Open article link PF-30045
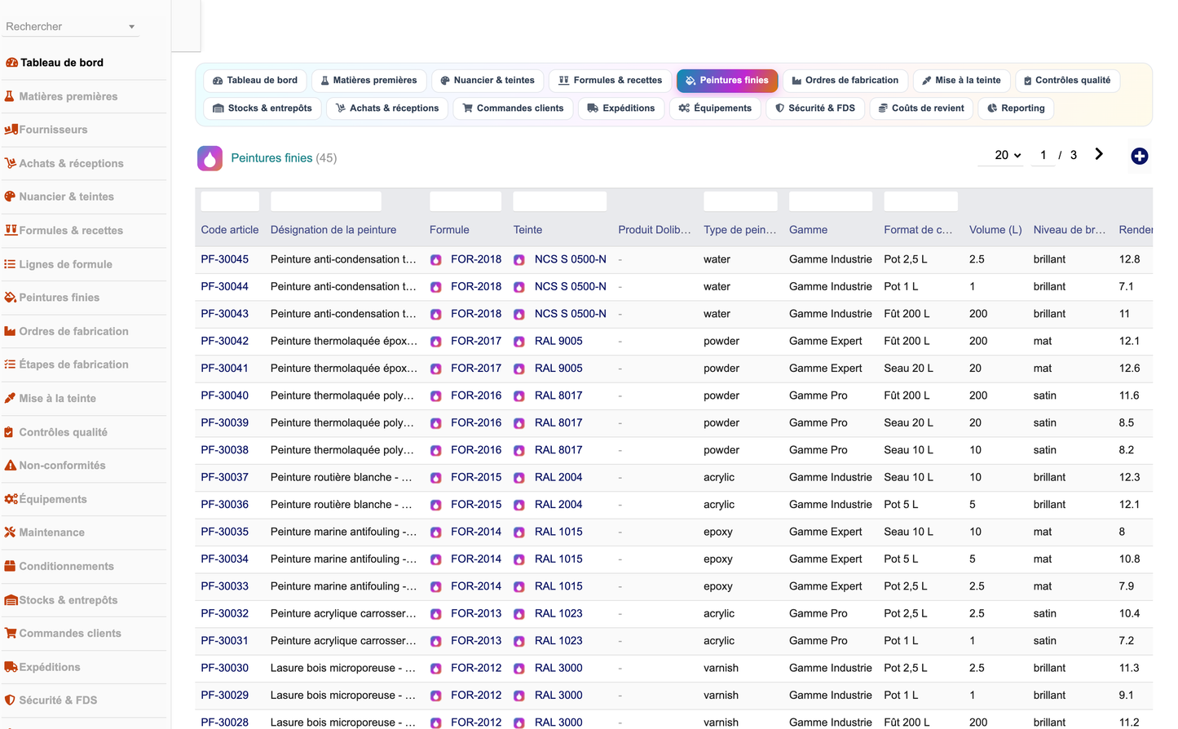 pyautogui.click(x=225, y=259)
